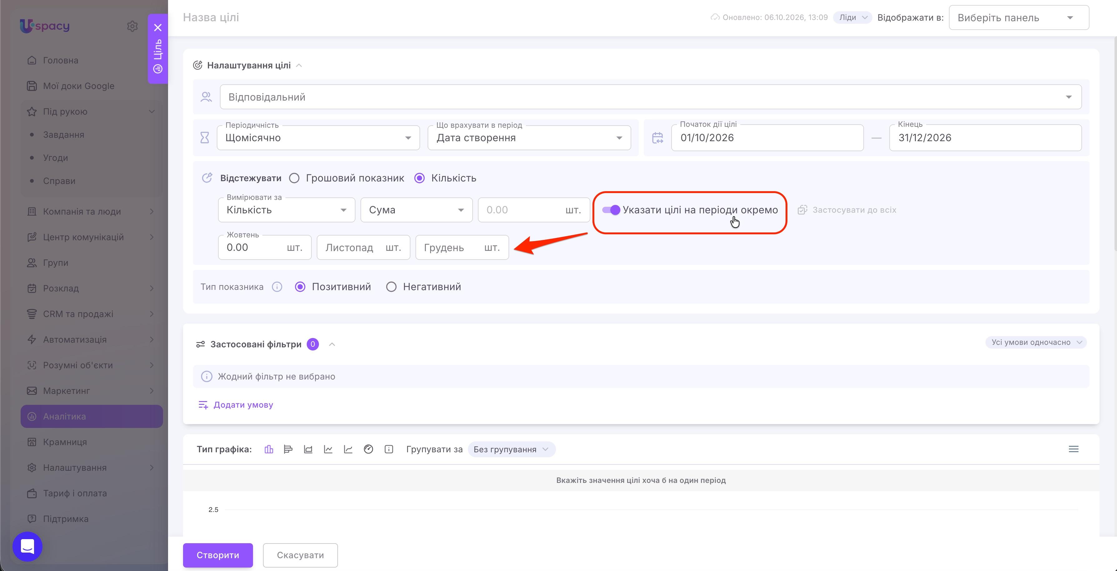Open the support chat bubble
Viewport: 1117px width, 571px height.
tap(27, 546)
